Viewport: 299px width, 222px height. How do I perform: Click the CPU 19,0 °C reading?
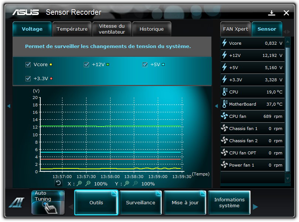pyautogui.click(x=274, y=92)
